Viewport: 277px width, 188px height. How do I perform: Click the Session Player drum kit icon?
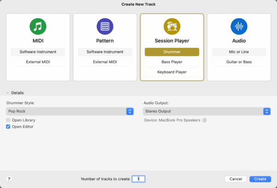(172, 27)
